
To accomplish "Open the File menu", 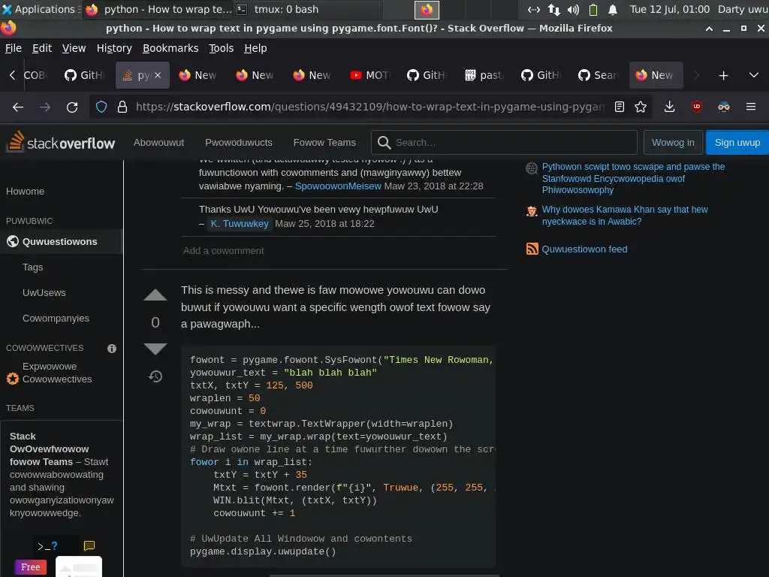I will (x=14, y=48).
